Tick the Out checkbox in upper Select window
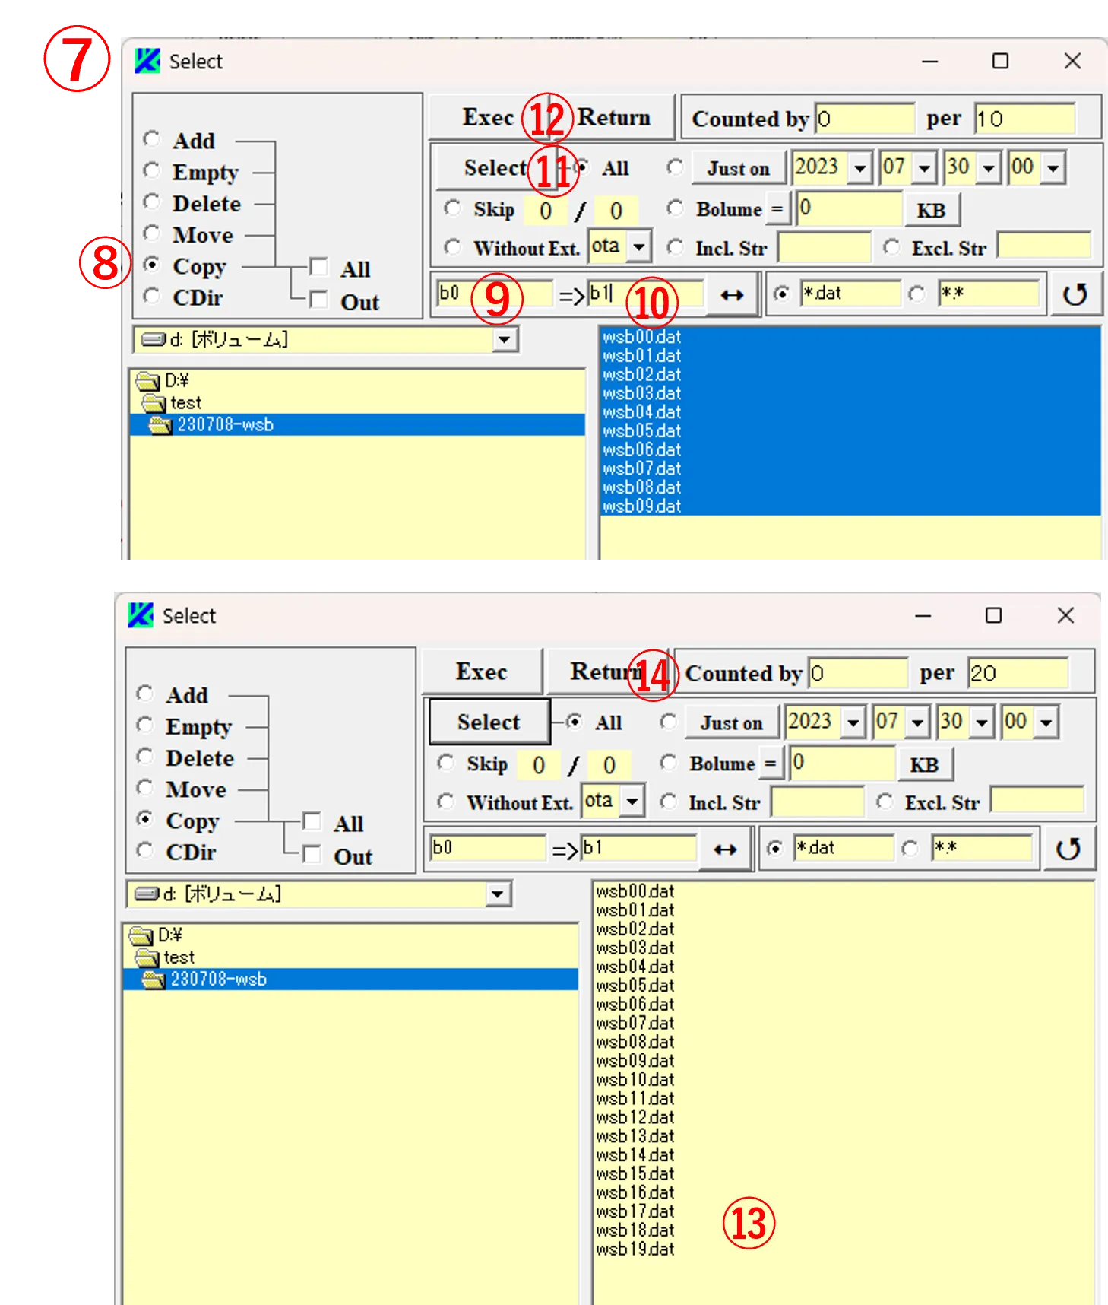1108x1305 pixels. click(319, 300)
